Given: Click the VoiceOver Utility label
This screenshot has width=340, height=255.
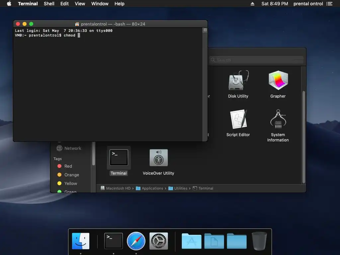Looking at the screenshot, I should pyautogui.click(x=158, y=173).
